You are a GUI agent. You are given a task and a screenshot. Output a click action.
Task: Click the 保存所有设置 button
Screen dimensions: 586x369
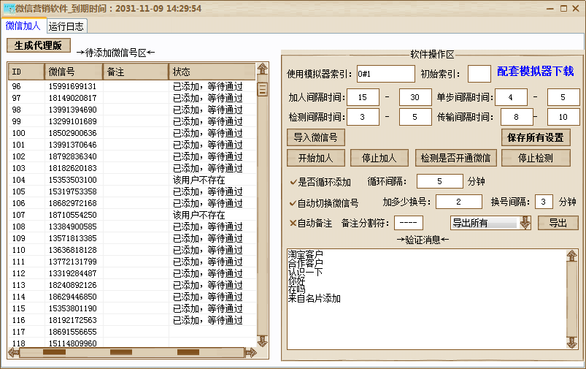click(x=536, y=137)
